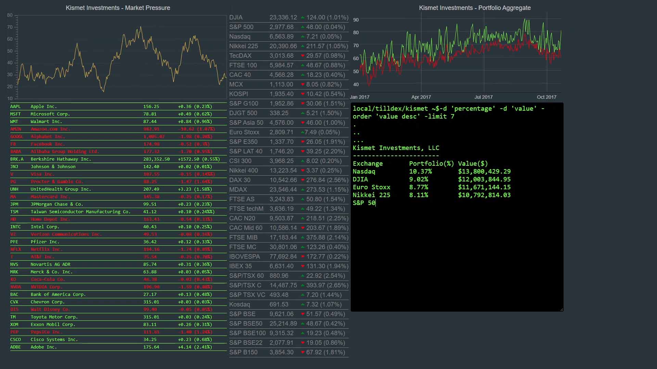Screen dimensions: 657x369
Task: Select Bank of America Corp. entry
Action: coord(58,295)
